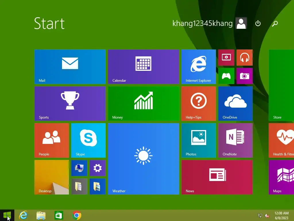Image resolution: width=294 pixels, height=221 pixels.
Task: Open the PC Settings gear tile
Action: pyautogui.click(x=98, y=168)
